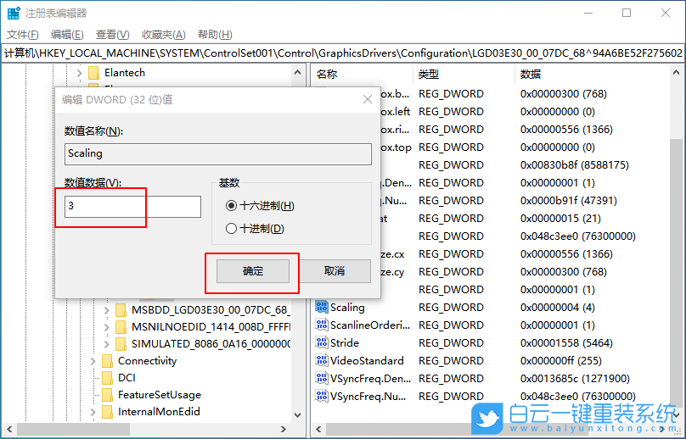Click tree pane scroll down arrow

(298, 415)
